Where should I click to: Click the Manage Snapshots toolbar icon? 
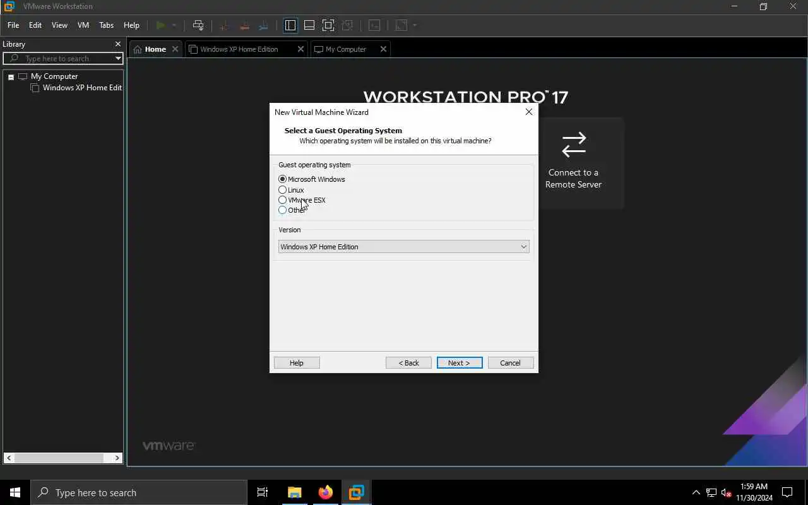(x=263, y=25)
